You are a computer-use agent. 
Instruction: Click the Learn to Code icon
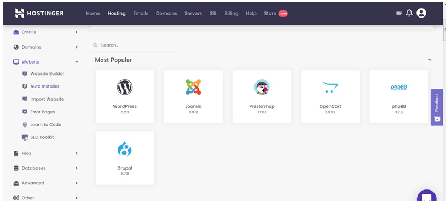tap(25, 125)
